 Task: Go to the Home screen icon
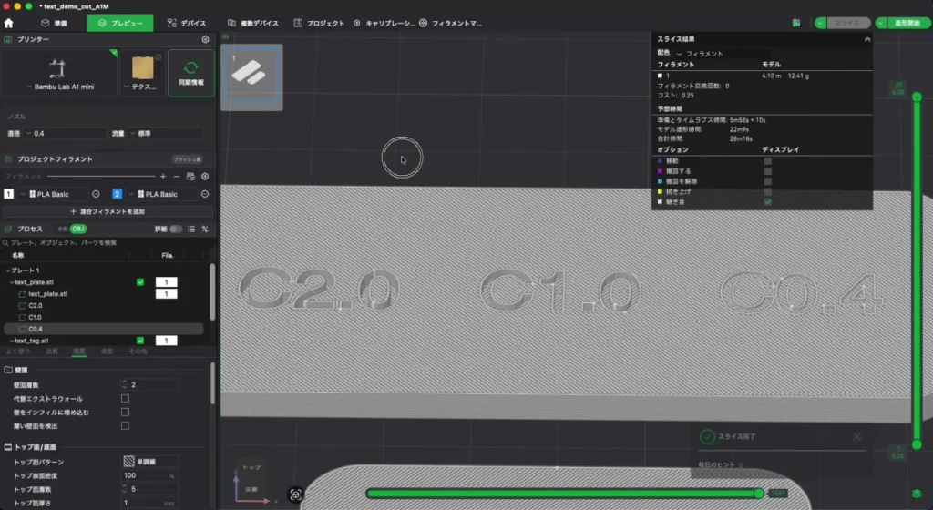click(8, 23)
